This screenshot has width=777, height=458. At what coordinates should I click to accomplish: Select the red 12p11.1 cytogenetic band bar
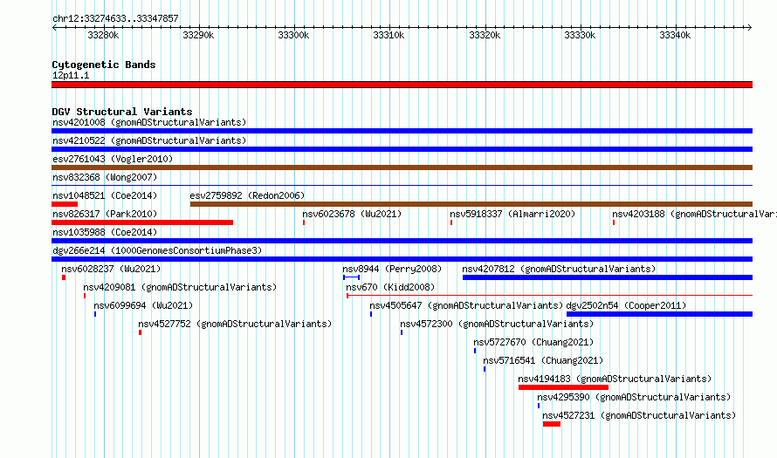[402, 85]
